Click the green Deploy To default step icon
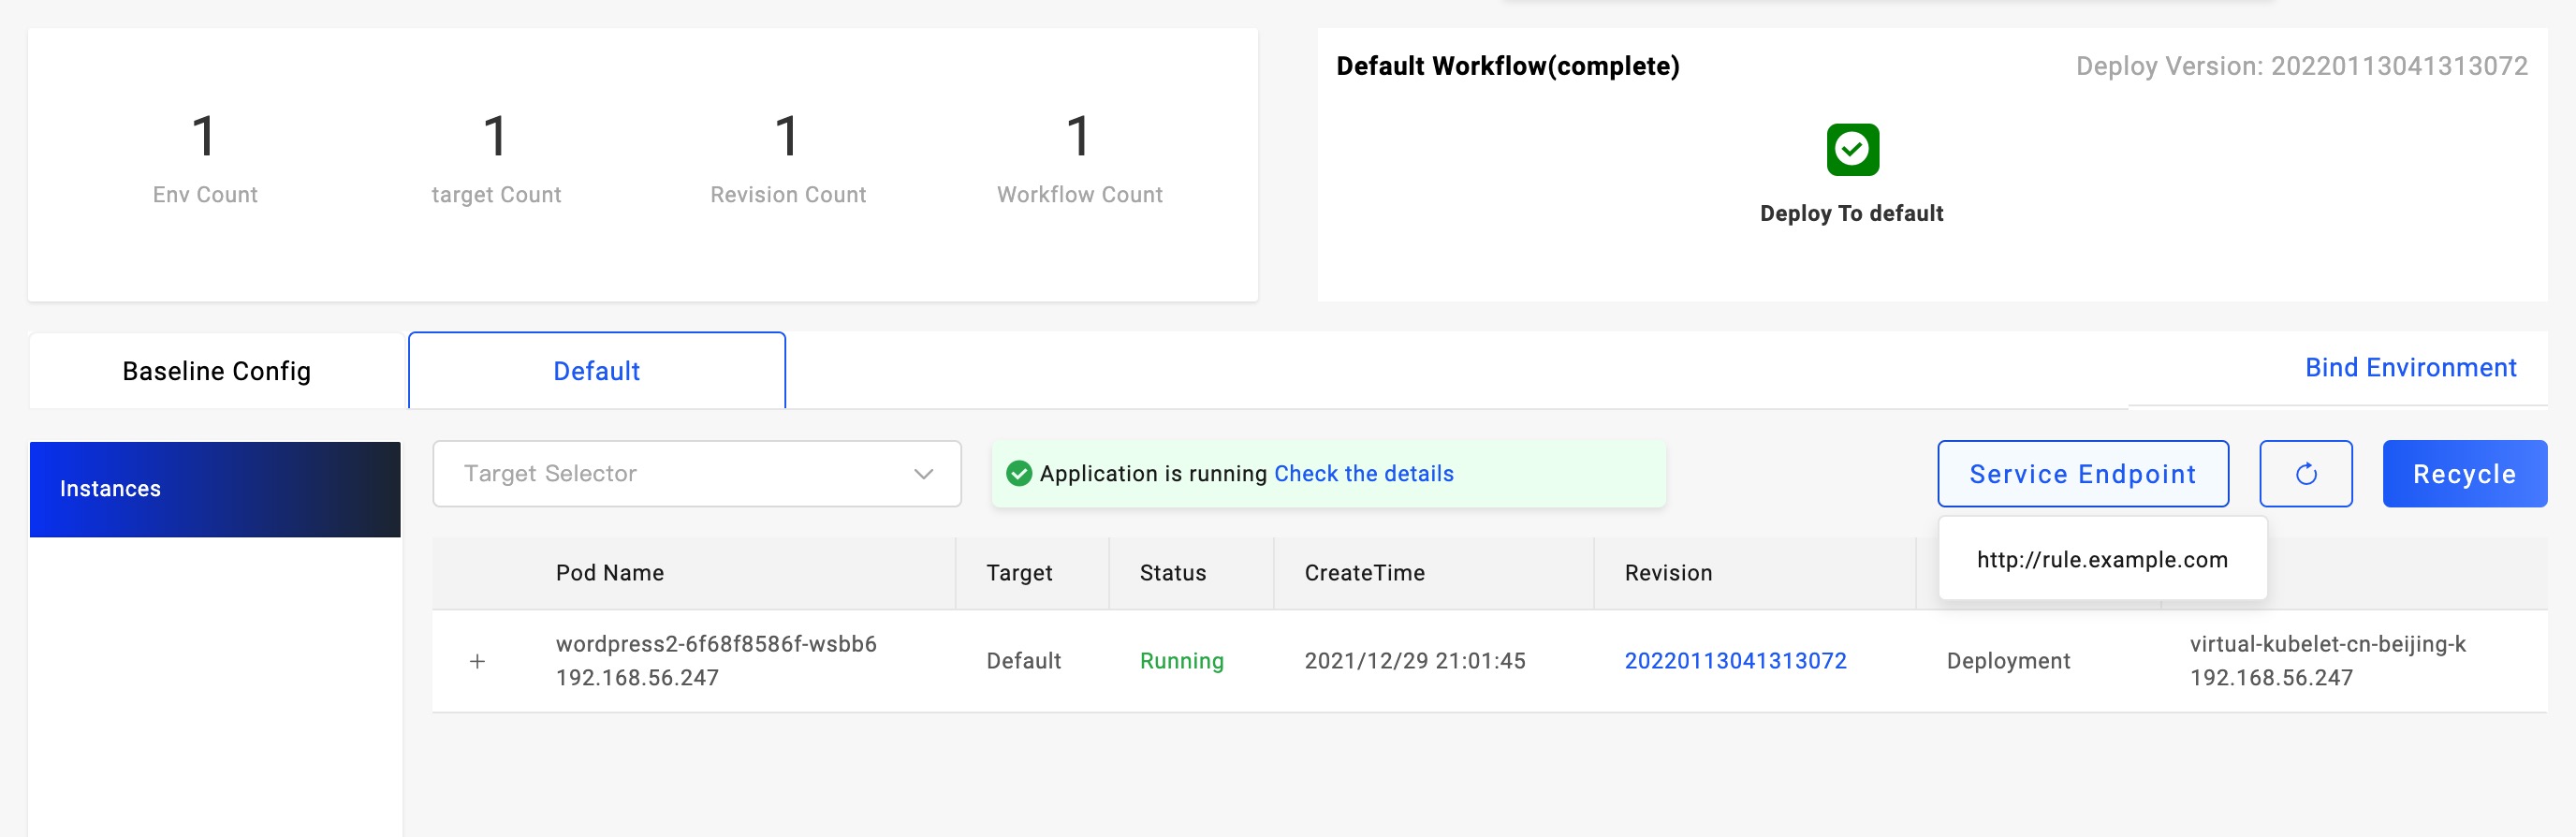The width and height of the screenshot is (2576, 837). pyautogui.click(x=1852, y=150)
